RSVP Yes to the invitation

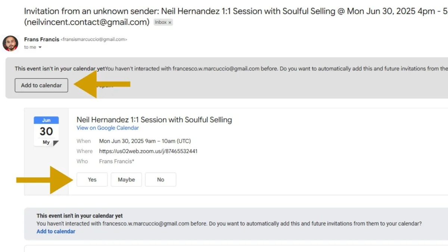(92, 180)
